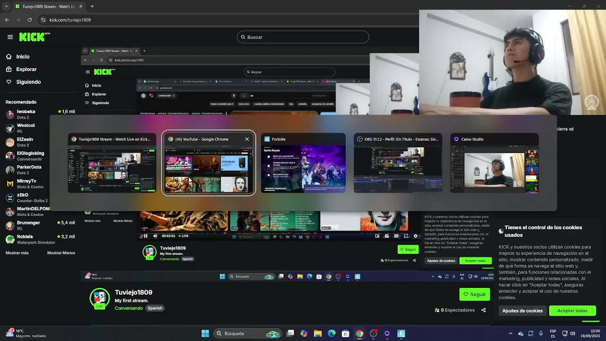
Task: Switch to Camo Studio window in task switcher
Action: (494, 163)
